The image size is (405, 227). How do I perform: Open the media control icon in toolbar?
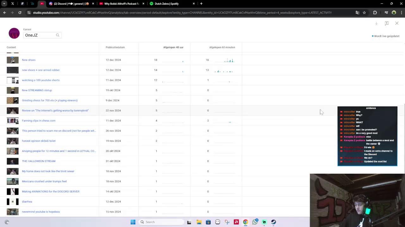point(386,13)
